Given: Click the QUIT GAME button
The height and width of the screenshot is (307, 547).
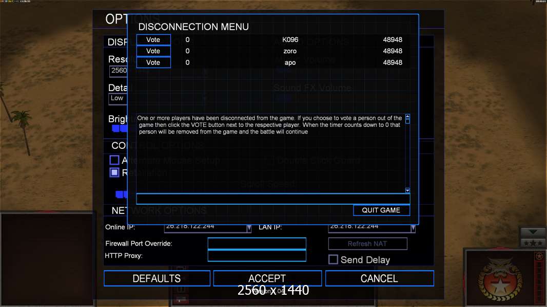Looking at the screenshot, I should click(x=381, y=210).
